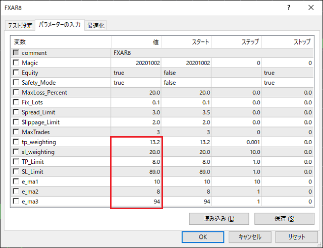Select the Magic value 20201002 cell
This screenshot has height=248, width=323.
136,63
